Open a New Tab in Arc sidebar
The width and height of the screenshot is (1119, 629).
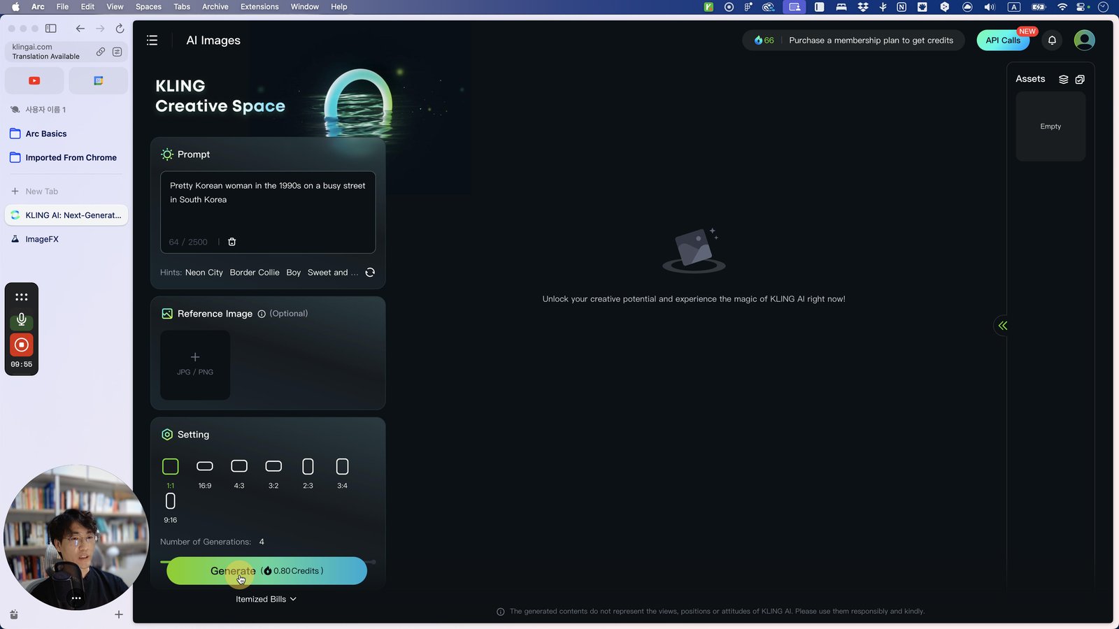[x=35, y=191]
